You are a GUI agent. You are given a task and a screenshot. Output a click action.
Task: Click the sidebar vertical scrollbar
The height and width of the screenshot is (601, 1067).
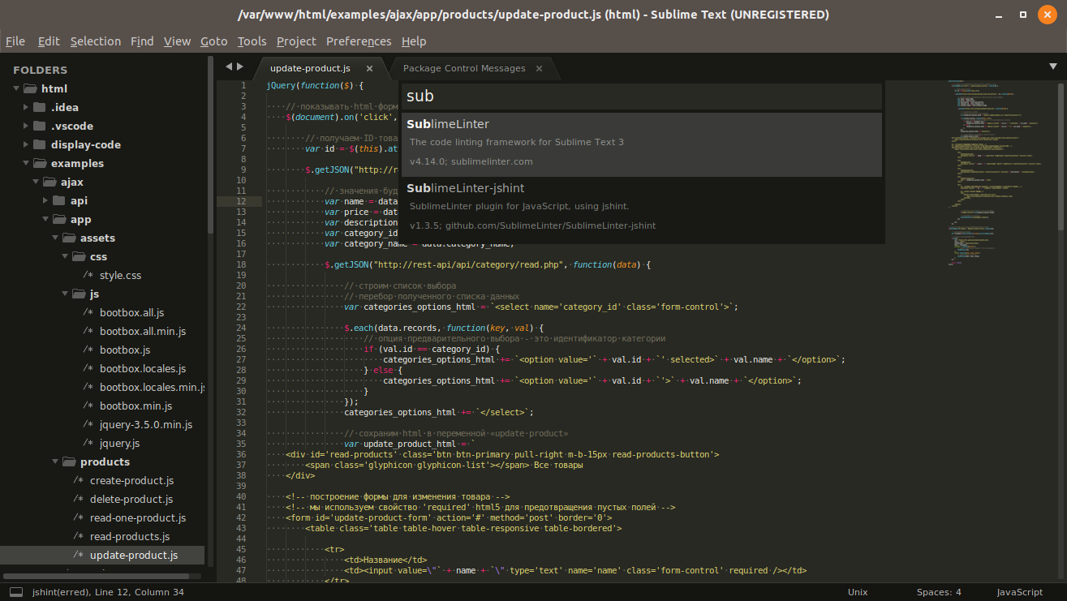[x=211, y=146]
